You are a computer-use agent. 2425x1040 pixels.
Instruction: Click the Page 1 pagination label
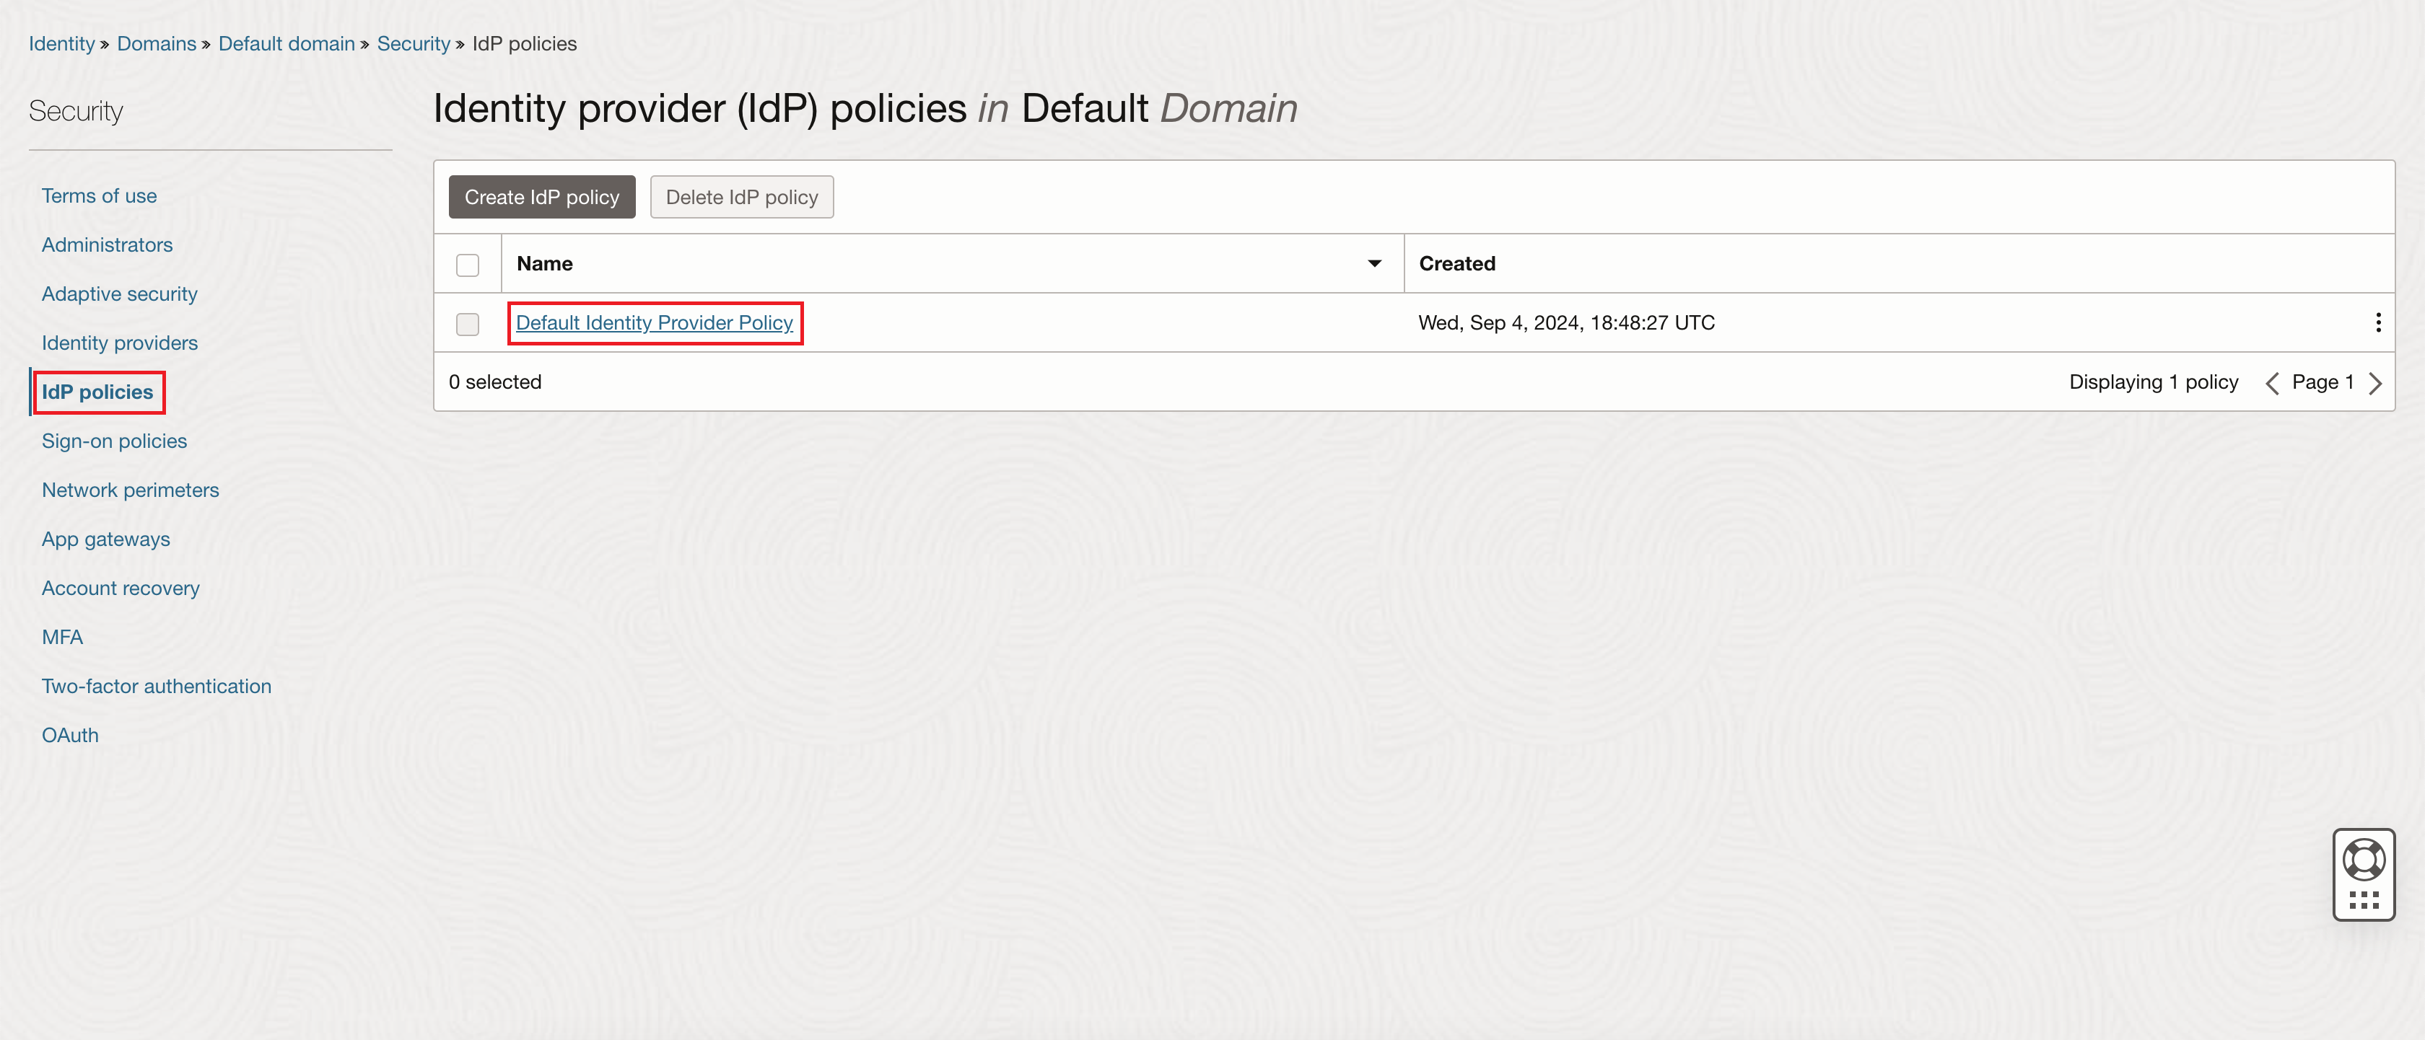(x=2323, y=382)
